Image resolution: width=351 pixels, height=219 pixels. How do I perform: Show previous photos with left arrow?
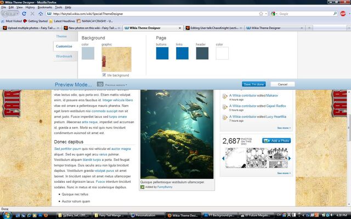[223, 158]
